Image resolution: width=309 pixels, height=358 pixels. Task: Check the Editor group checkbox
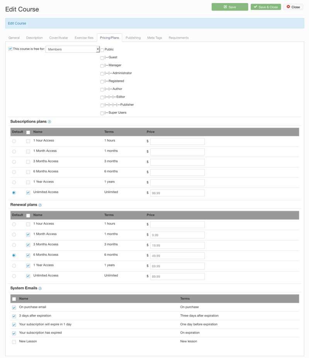[102, 98]
